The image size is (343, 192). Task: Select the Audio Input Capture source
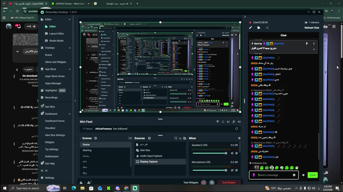[160, 156]
